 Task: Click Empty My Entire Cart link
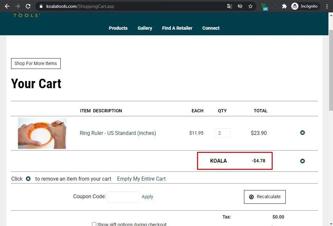[x=141, y=179]
